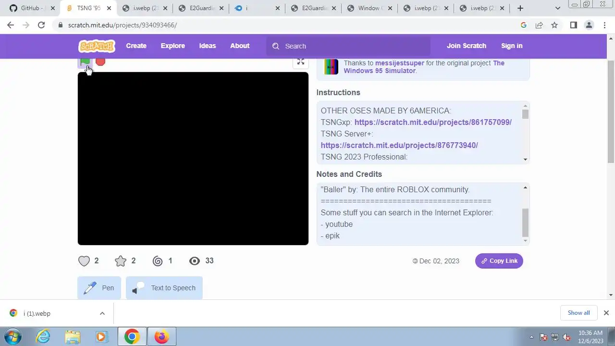Click Instructions box scroll down arrow

point(525,159)
